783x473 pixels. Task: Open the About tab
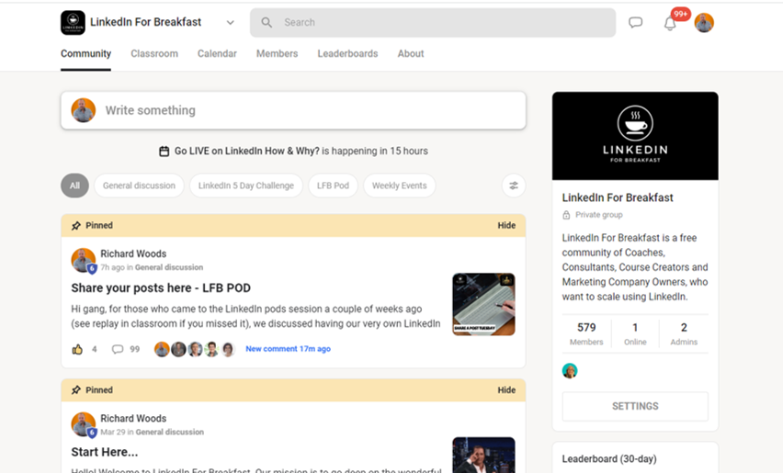pyautogui.click(x=411, y=53)
